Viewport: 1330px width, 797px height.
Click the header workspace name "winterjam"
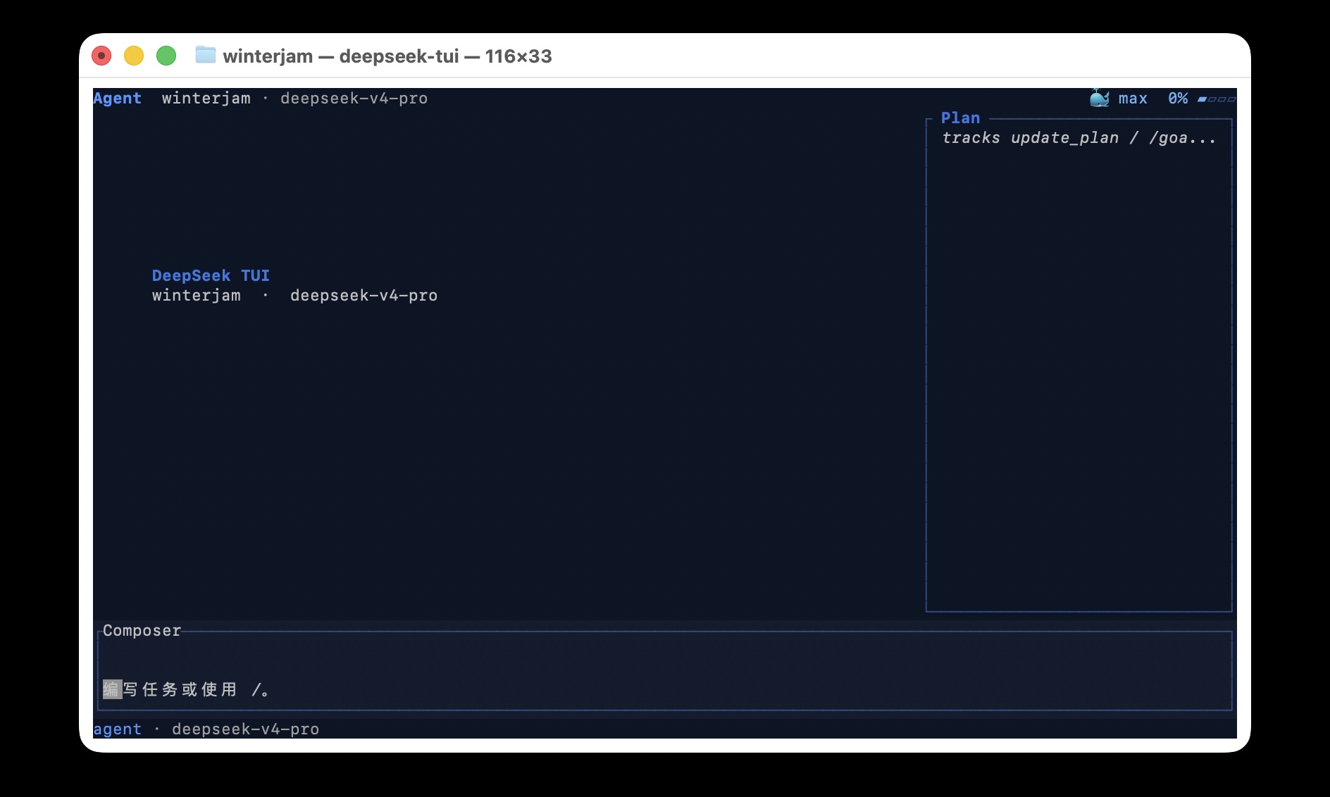point(206,99)
